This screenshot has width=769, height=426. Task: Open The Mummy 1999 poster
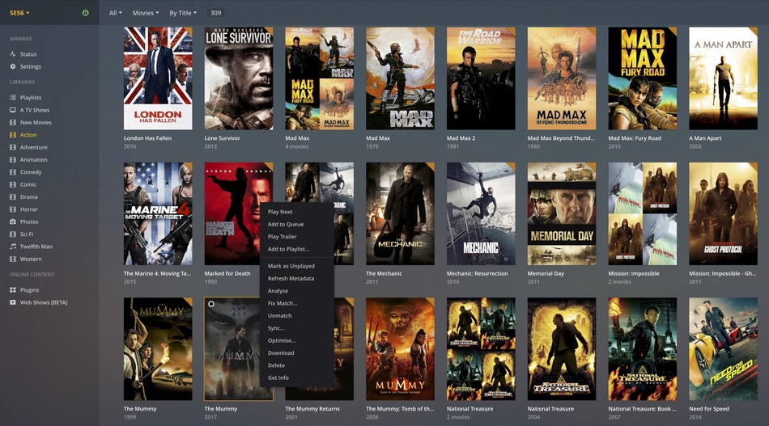[158, 349]
